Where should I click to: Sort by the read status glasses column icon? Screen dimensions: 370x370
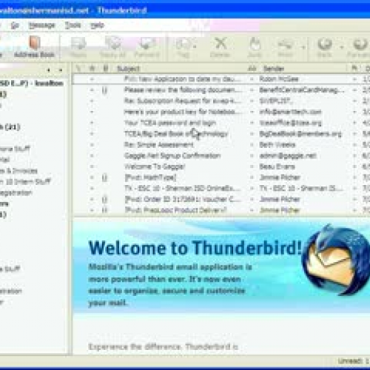[x=252, y=68]
